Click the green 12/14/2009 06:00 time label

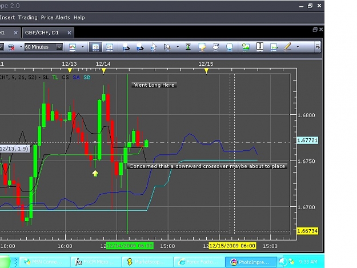130,246
